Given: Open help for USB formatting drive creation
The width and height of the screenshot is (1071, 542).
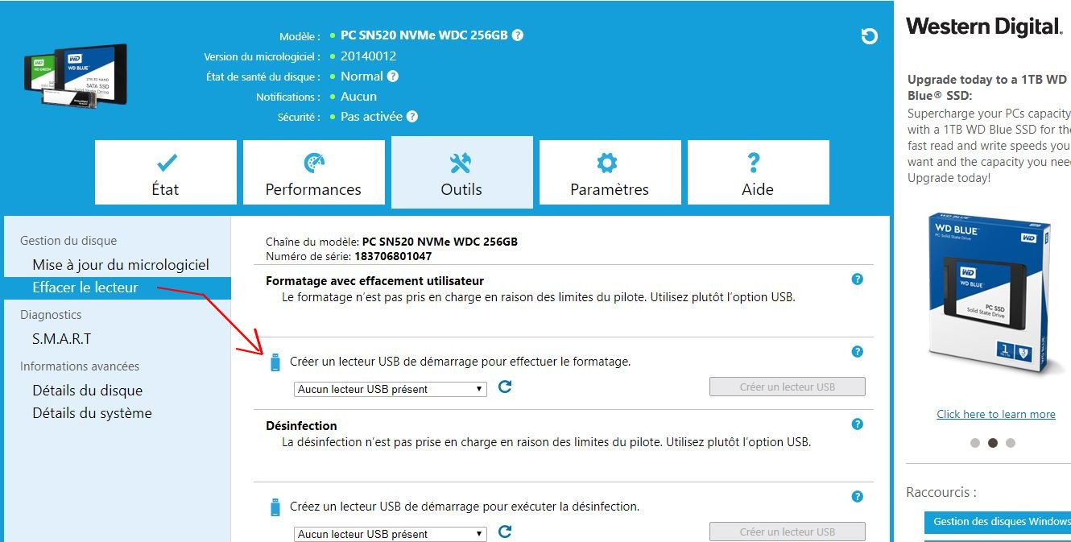Looking at the screenshot, I should pyautogui.click(x=857, y=352).
